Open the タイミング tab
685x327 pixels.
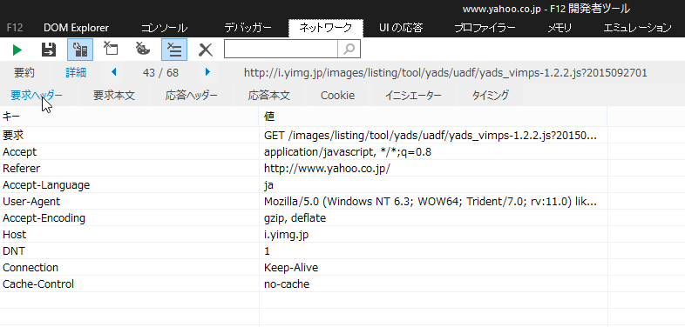[x=490, y=96]
